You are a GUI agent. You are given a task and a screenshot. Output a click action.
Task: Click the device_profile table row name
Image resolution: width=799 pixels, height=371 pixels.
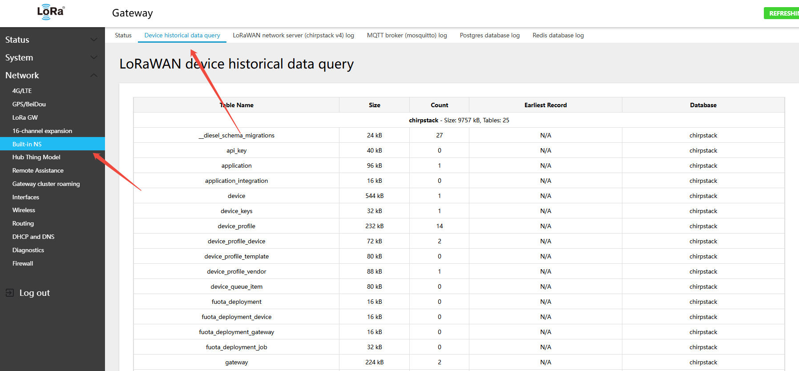pyautogui.click(x=236, y=226)
